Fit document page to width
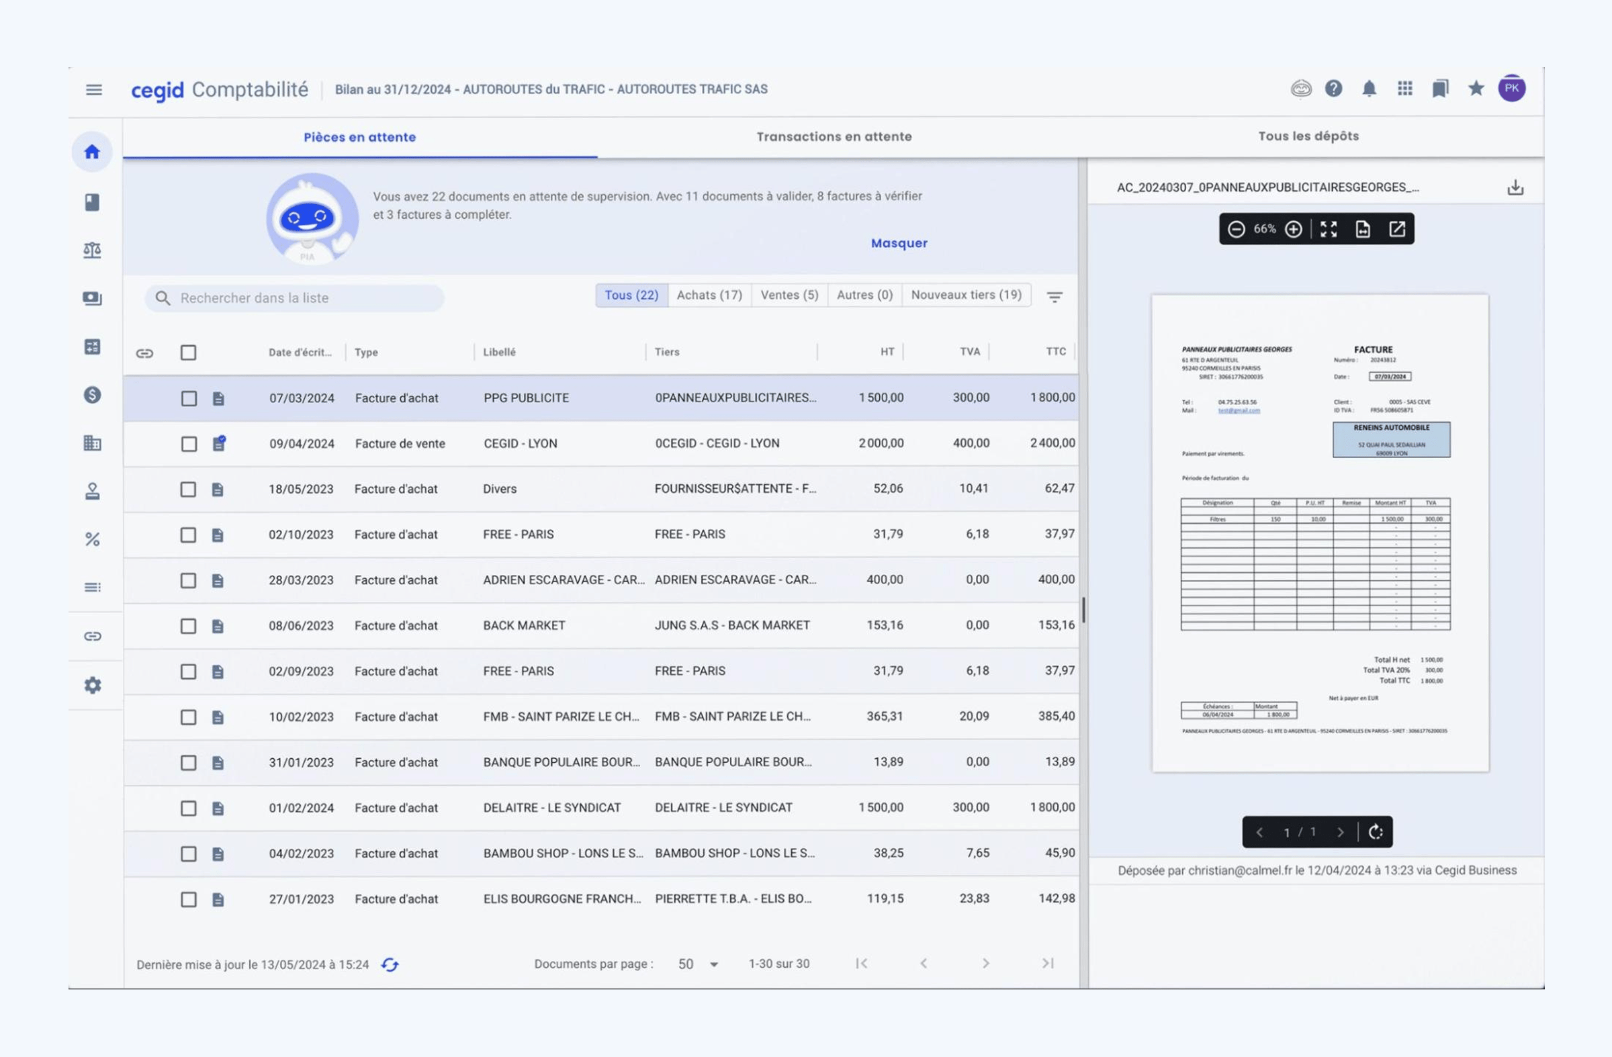The image size is (1612, 1057). coord(1363,229)
